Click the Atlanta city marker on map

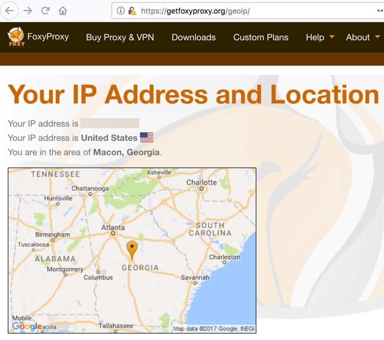coord(113,233)
